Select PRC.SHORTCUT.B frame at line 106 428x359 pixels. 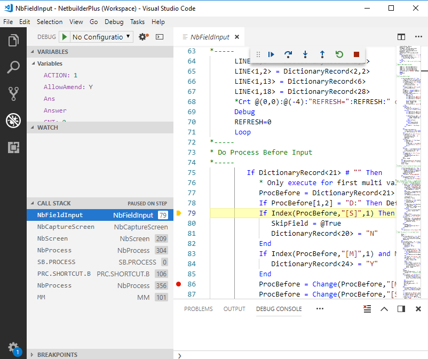tap(100, 274)
